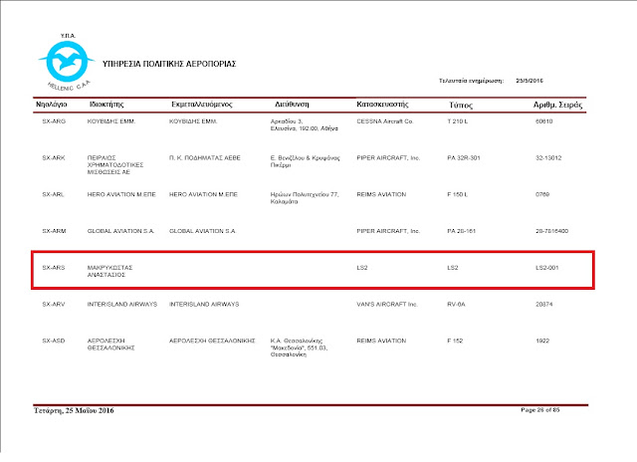Screen dimensions: 637x462
Task: Click serial number '28-7816400'
Action: pyautogui.click(x=551, y=231)
